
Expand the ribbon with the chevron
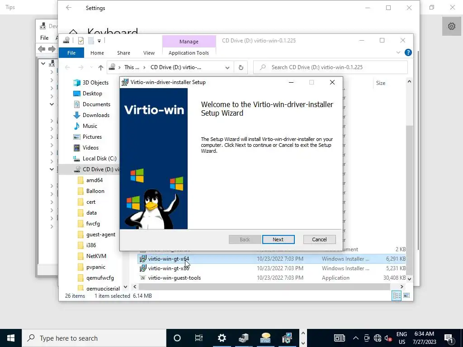(x=398, y=52)
